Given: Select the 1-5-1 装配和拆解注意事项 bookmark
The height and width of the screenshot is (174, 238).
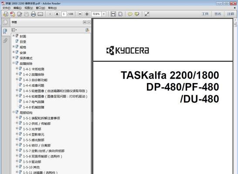Looking at the screenshot, I should [41, 118].
